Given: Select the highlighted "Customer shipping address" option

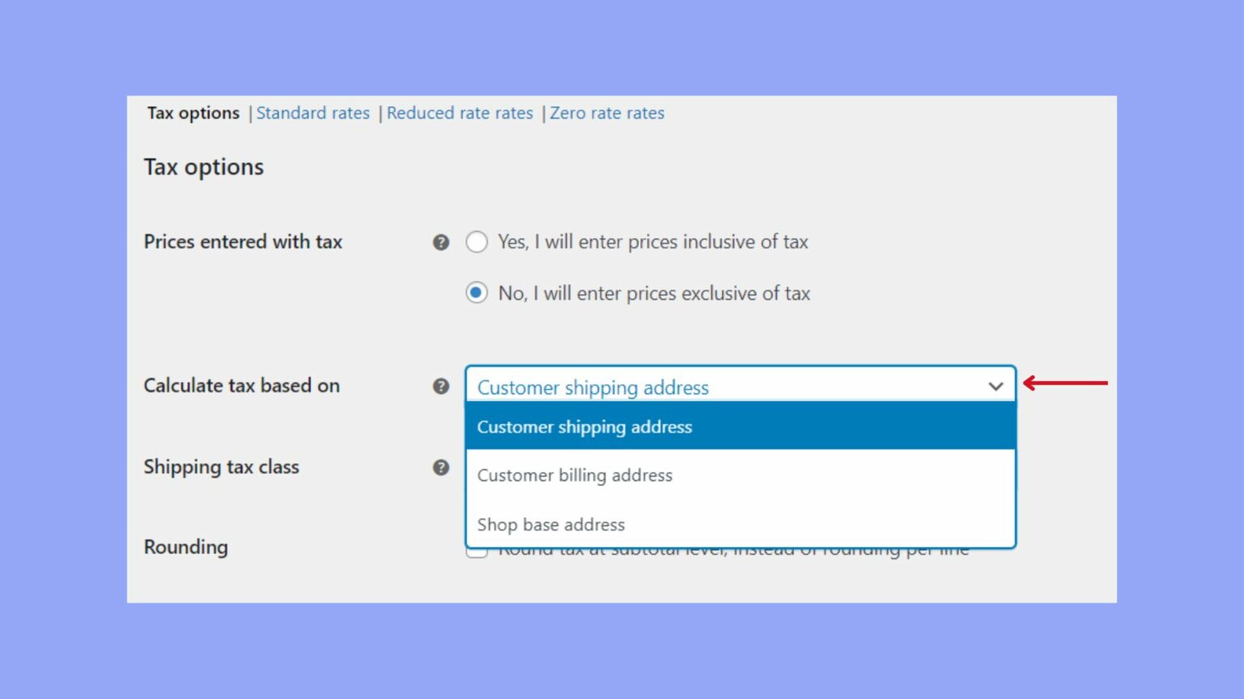Looking at the screenshot, I should pyautogui.click(x=585, y=426).
